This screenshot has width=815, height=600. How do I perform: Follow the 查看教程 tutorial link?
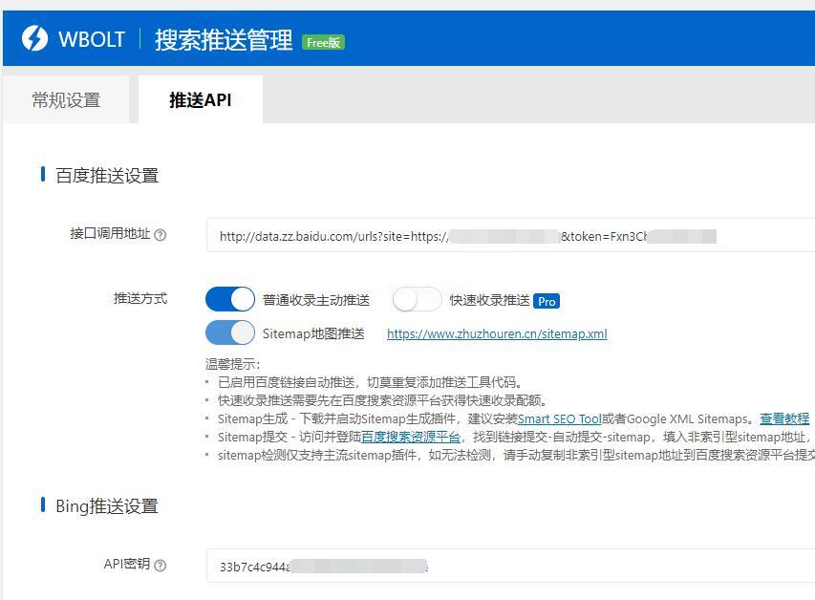784,418
